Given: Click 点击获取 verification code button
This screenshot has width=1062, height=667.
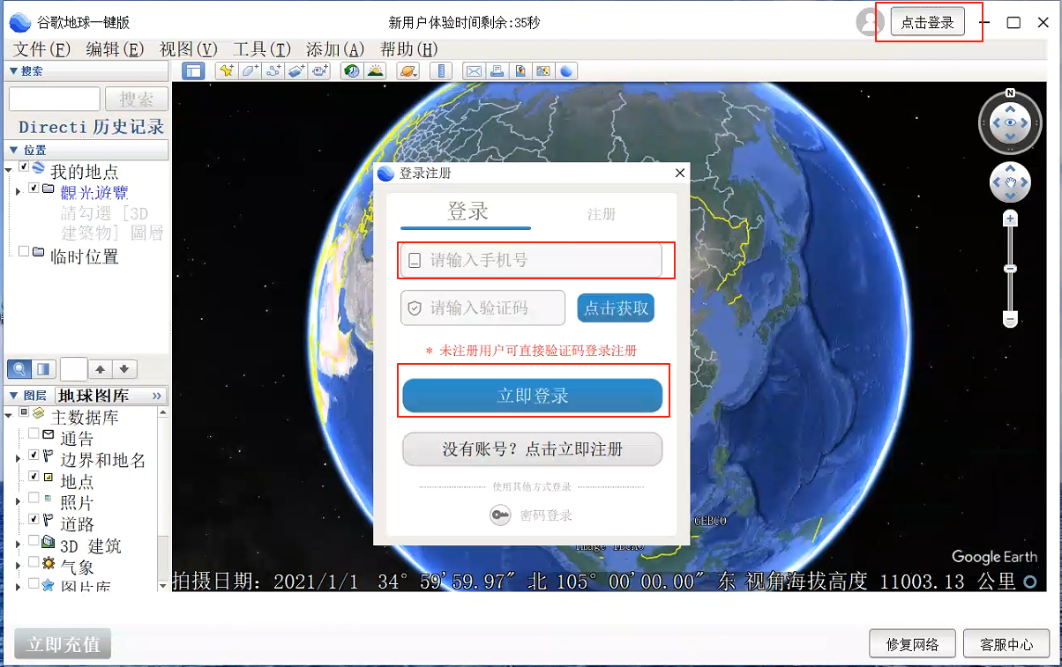Looking at the screenshot, I should tap(616, 308).
